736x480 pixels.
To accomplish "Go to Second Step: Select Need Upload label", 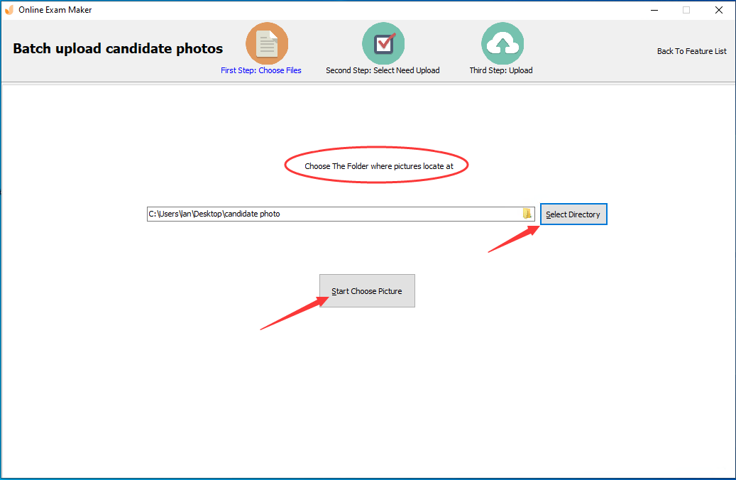I will [383, 70].
